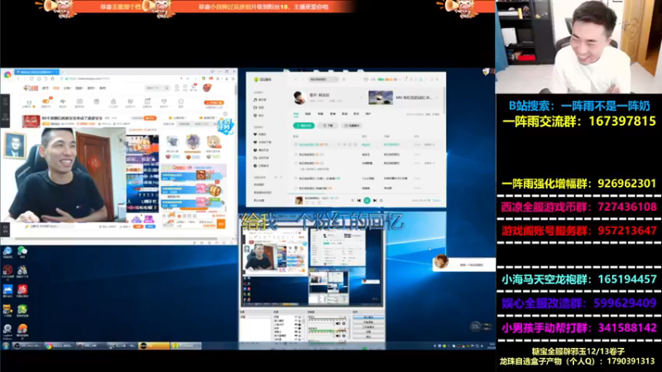This screenshot has height=372, width=662.
Task: Collapse the created playlists section arrow
Action: coord(281,178)
